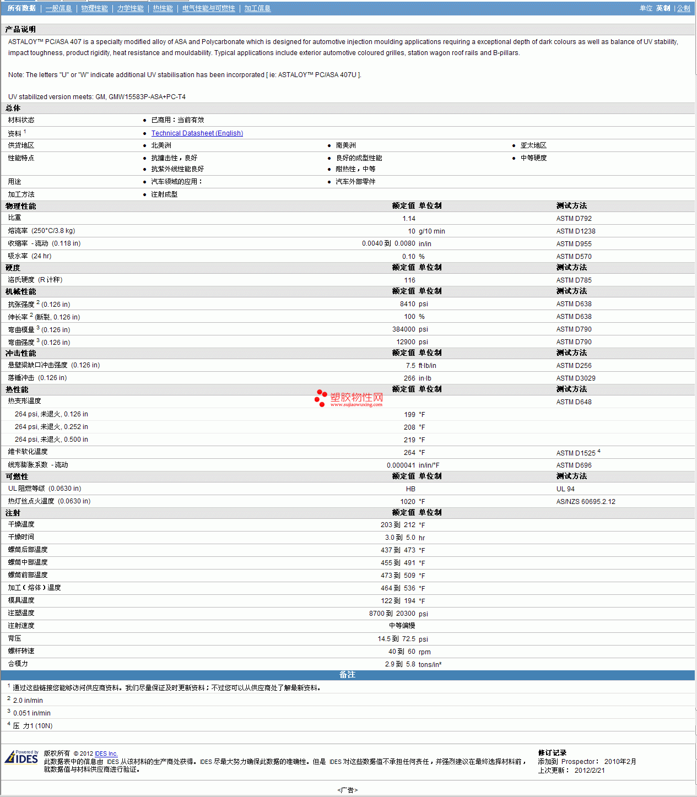Select the 维卡软化温度 row label
Screen dimensions: 697x797
point(28,452)
